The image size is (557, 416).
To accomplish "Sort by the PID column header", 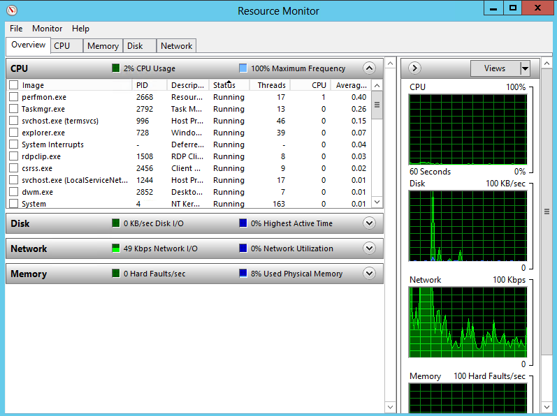I will click(149, 85).
